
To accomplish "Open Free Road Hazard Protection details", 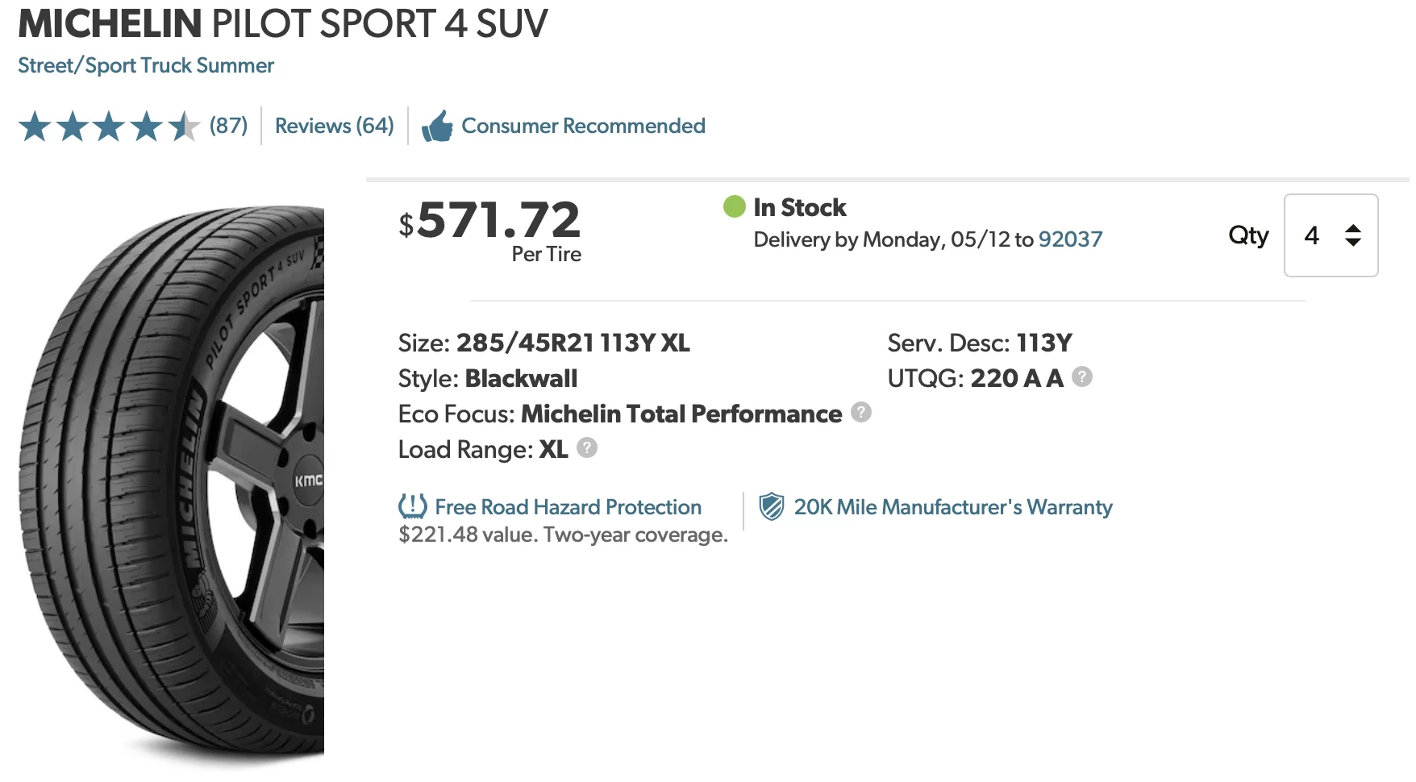I will (x=568, y=507).
